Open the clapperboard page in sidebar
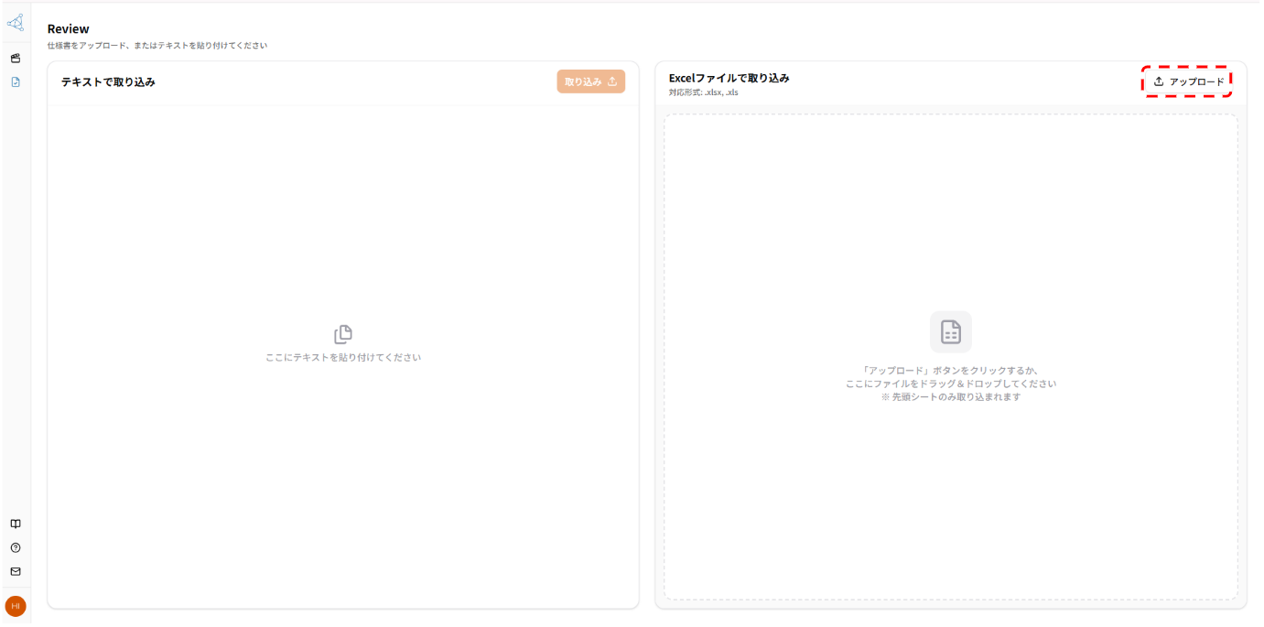This screenshot has width=1264, height=627. [16, 59]
